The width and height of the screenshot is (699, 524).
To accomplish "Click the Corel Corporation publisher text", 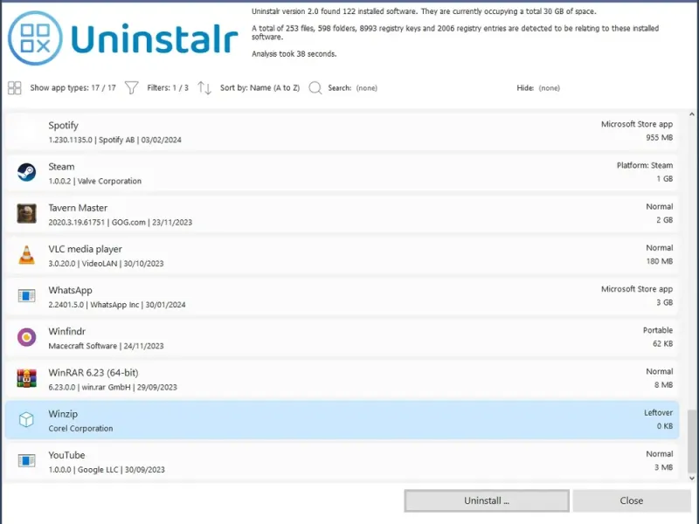I will (80, 428).
